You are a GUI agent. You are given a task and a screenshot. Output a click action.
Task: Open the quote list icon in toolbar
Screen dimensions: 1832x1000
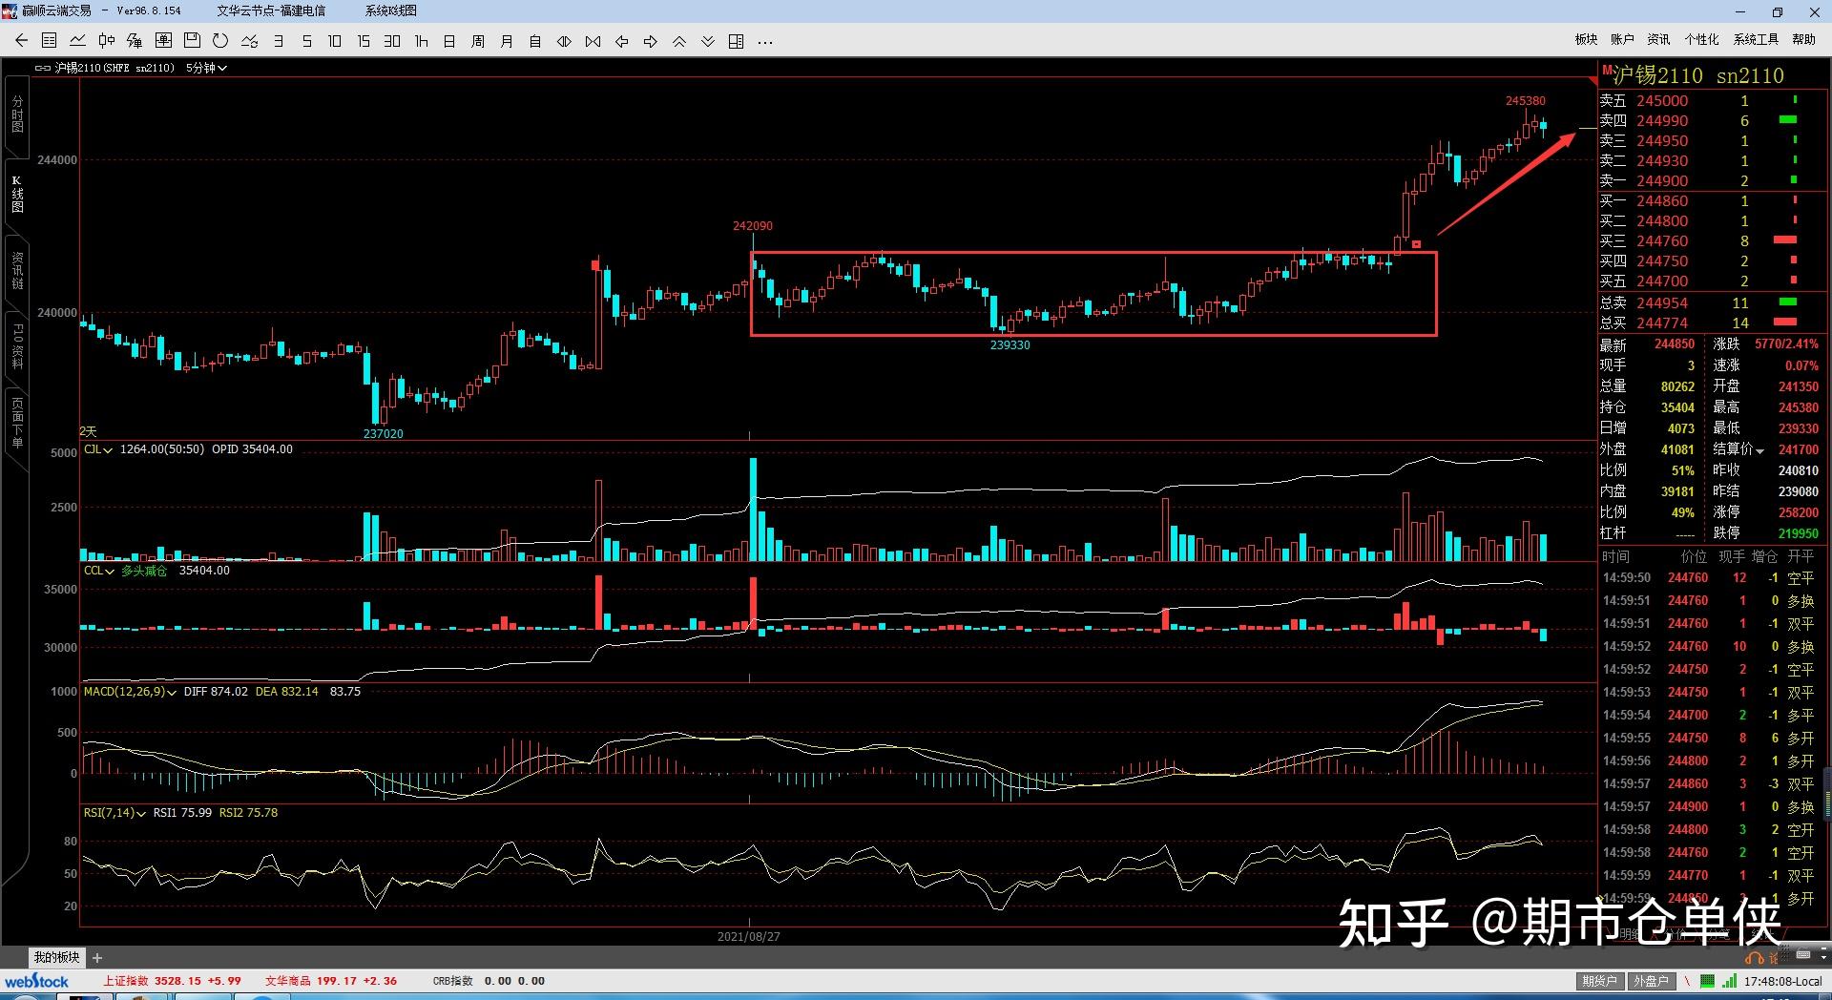[50, 41]
